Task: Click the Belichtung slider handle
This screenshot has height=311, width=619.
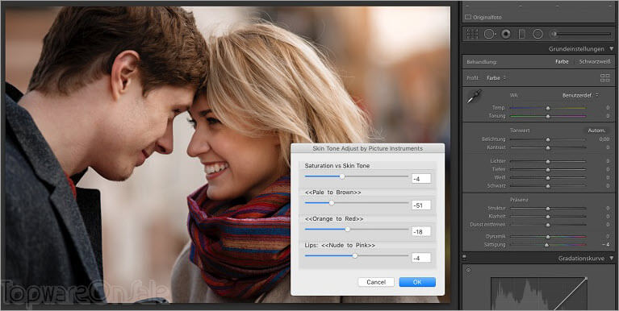Action: click(x=548, y=139)
